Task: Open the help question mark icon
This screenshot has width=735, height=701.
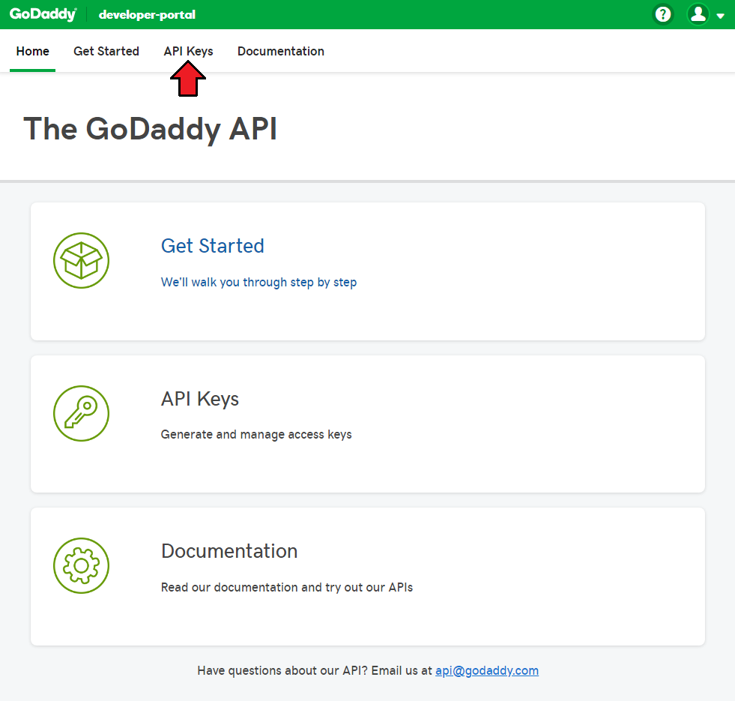Action: (663, 14)
